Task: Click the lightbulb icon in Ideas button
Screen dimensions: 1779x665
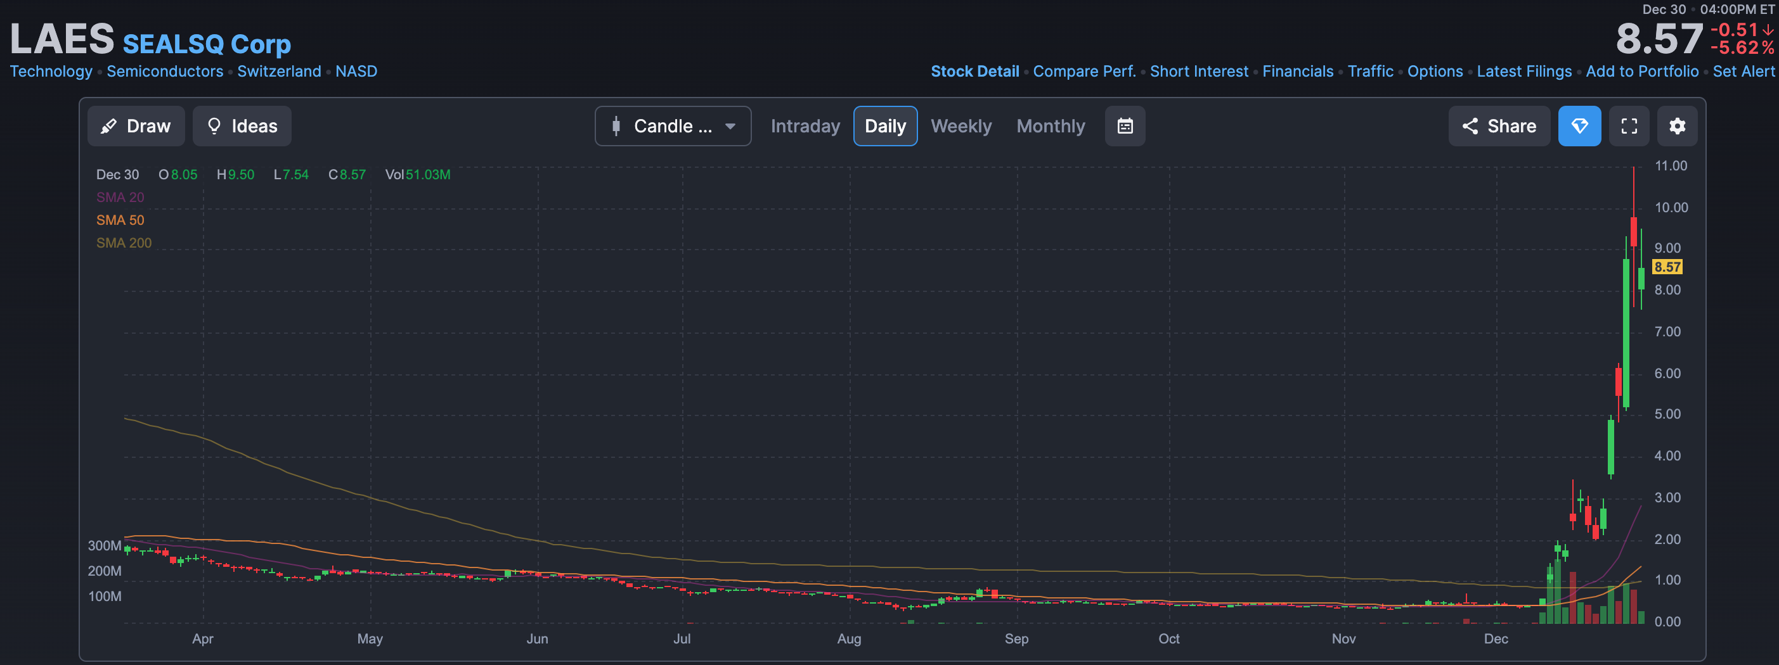Action: 214,126
